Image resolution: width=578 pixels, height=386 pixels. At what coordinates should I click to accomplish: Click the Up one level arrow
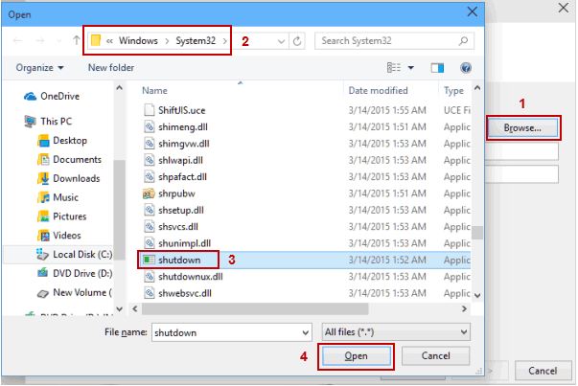coord(77,41)
